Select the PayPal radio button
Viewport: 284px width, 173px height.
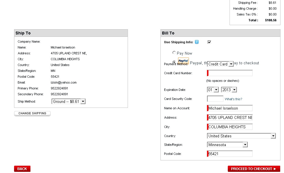[174, 62]
